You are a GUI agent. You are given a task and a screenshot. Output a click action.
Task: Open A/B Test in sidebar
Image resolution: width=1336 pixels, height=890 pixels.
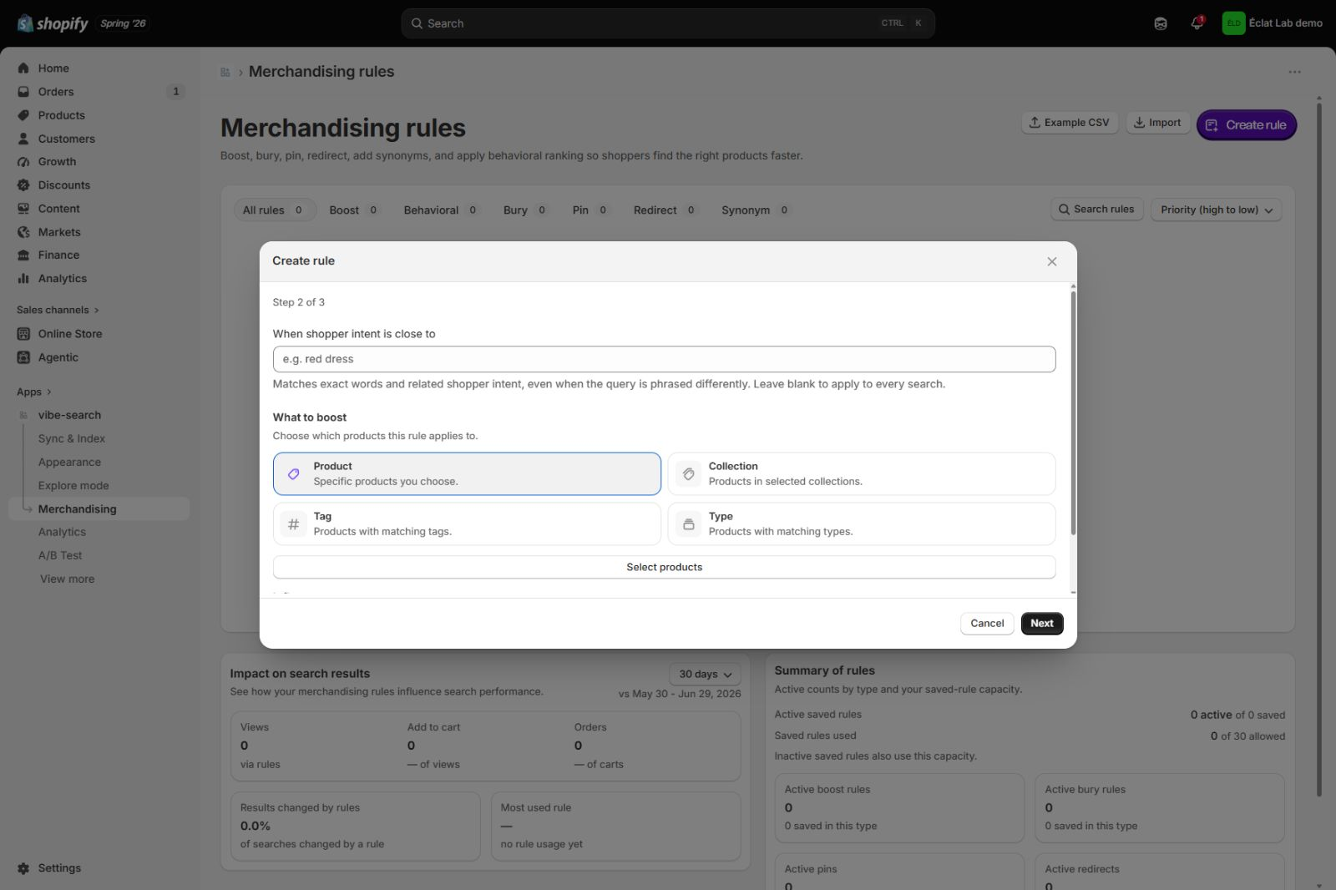coord(60,555)
